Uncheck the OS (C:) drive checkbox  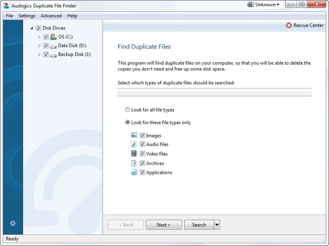point(46,37)
